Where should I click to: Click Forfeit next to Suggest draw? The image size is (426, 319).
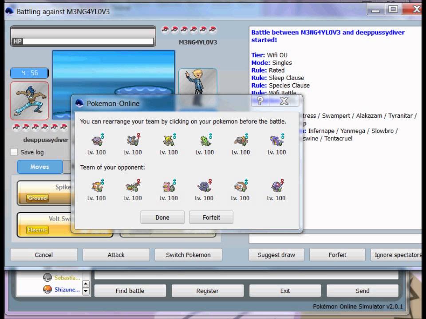337,255
